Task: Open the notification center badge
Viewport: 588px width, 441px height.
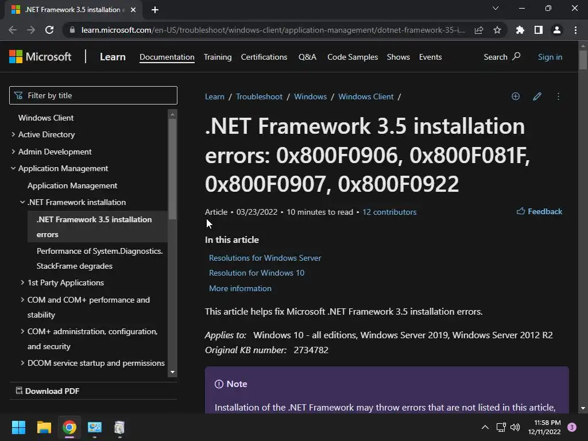Action: pos(572,427)
